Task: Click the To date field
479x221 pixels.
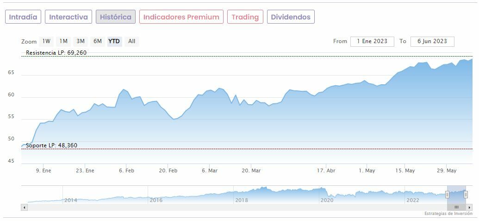Action: pos(432,41)
